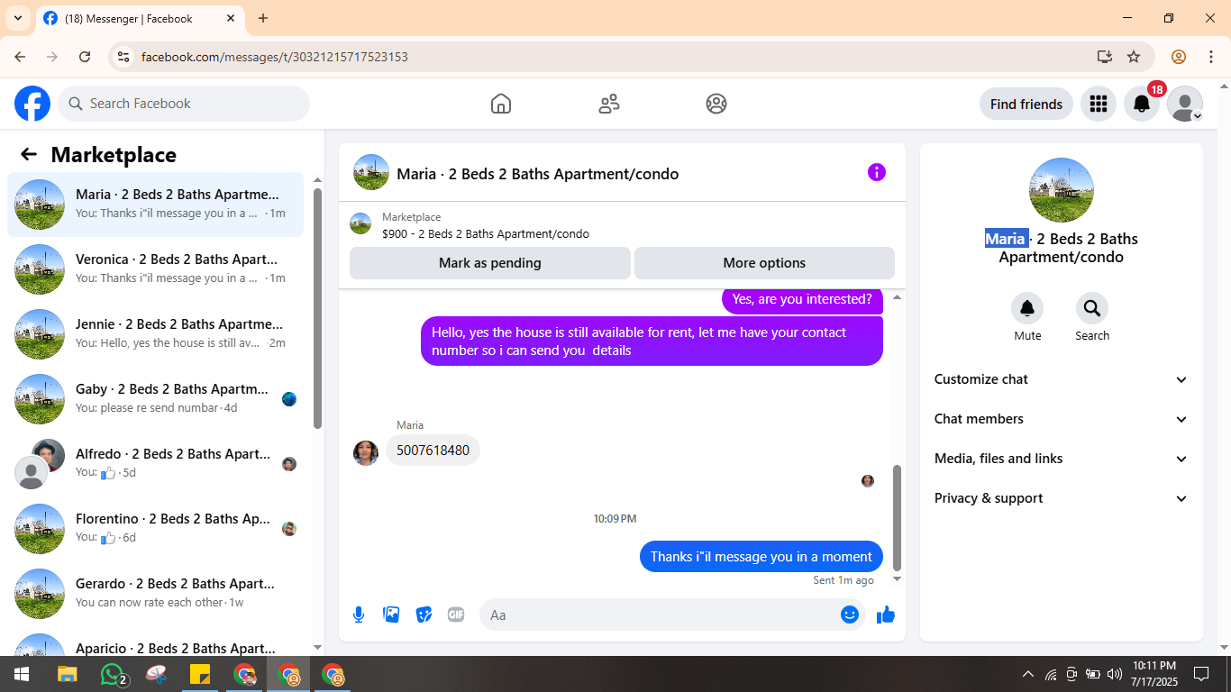The image size is (1231, 692).
Task: Mute this chat with the bell icon
Action: 1027,309
